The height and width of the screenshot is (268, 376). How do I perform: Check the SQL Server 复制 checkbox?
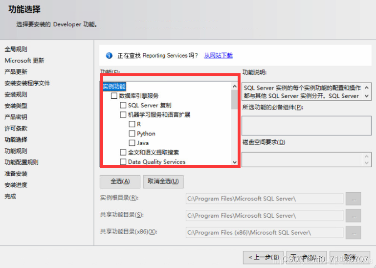pyautogui.click(x=123, y=105)
